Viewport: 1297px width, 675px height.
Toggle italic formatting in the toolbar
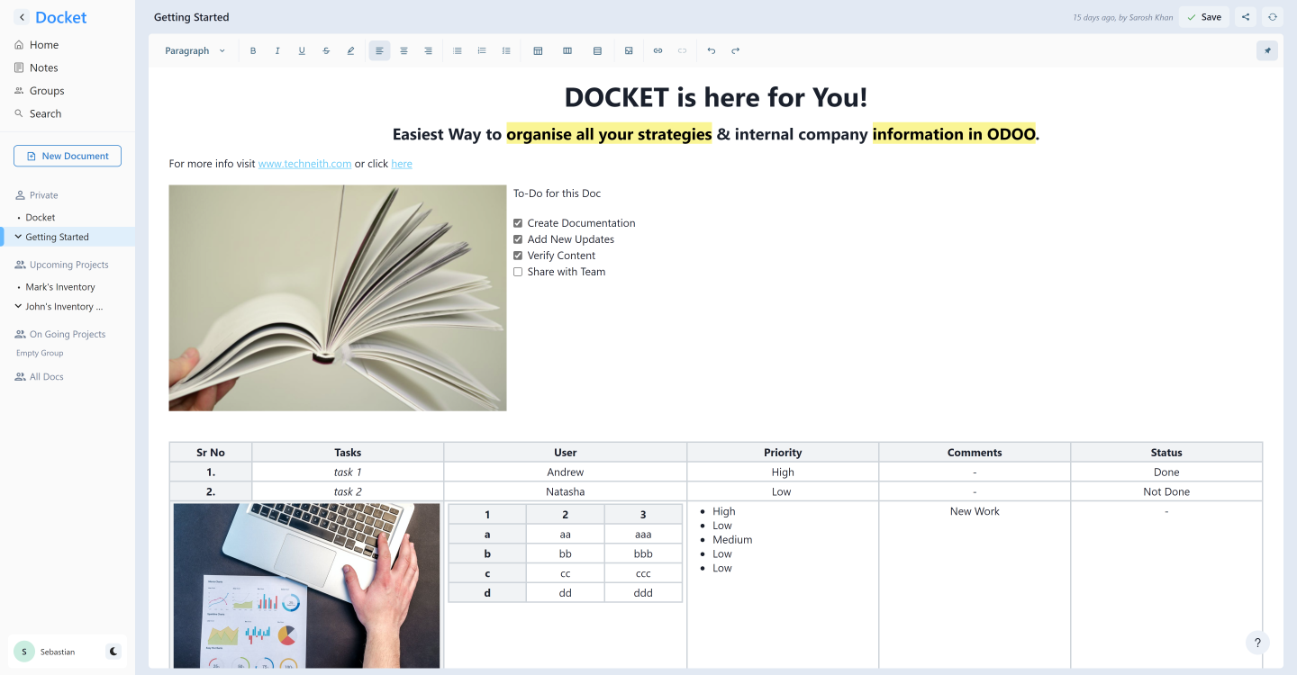277,50
